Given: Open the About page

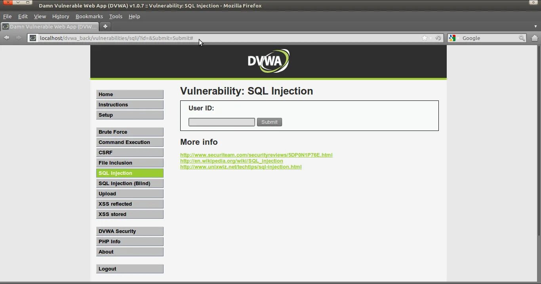Looking at the screenshot, I should pyautogui.click(x=130, y=252).
